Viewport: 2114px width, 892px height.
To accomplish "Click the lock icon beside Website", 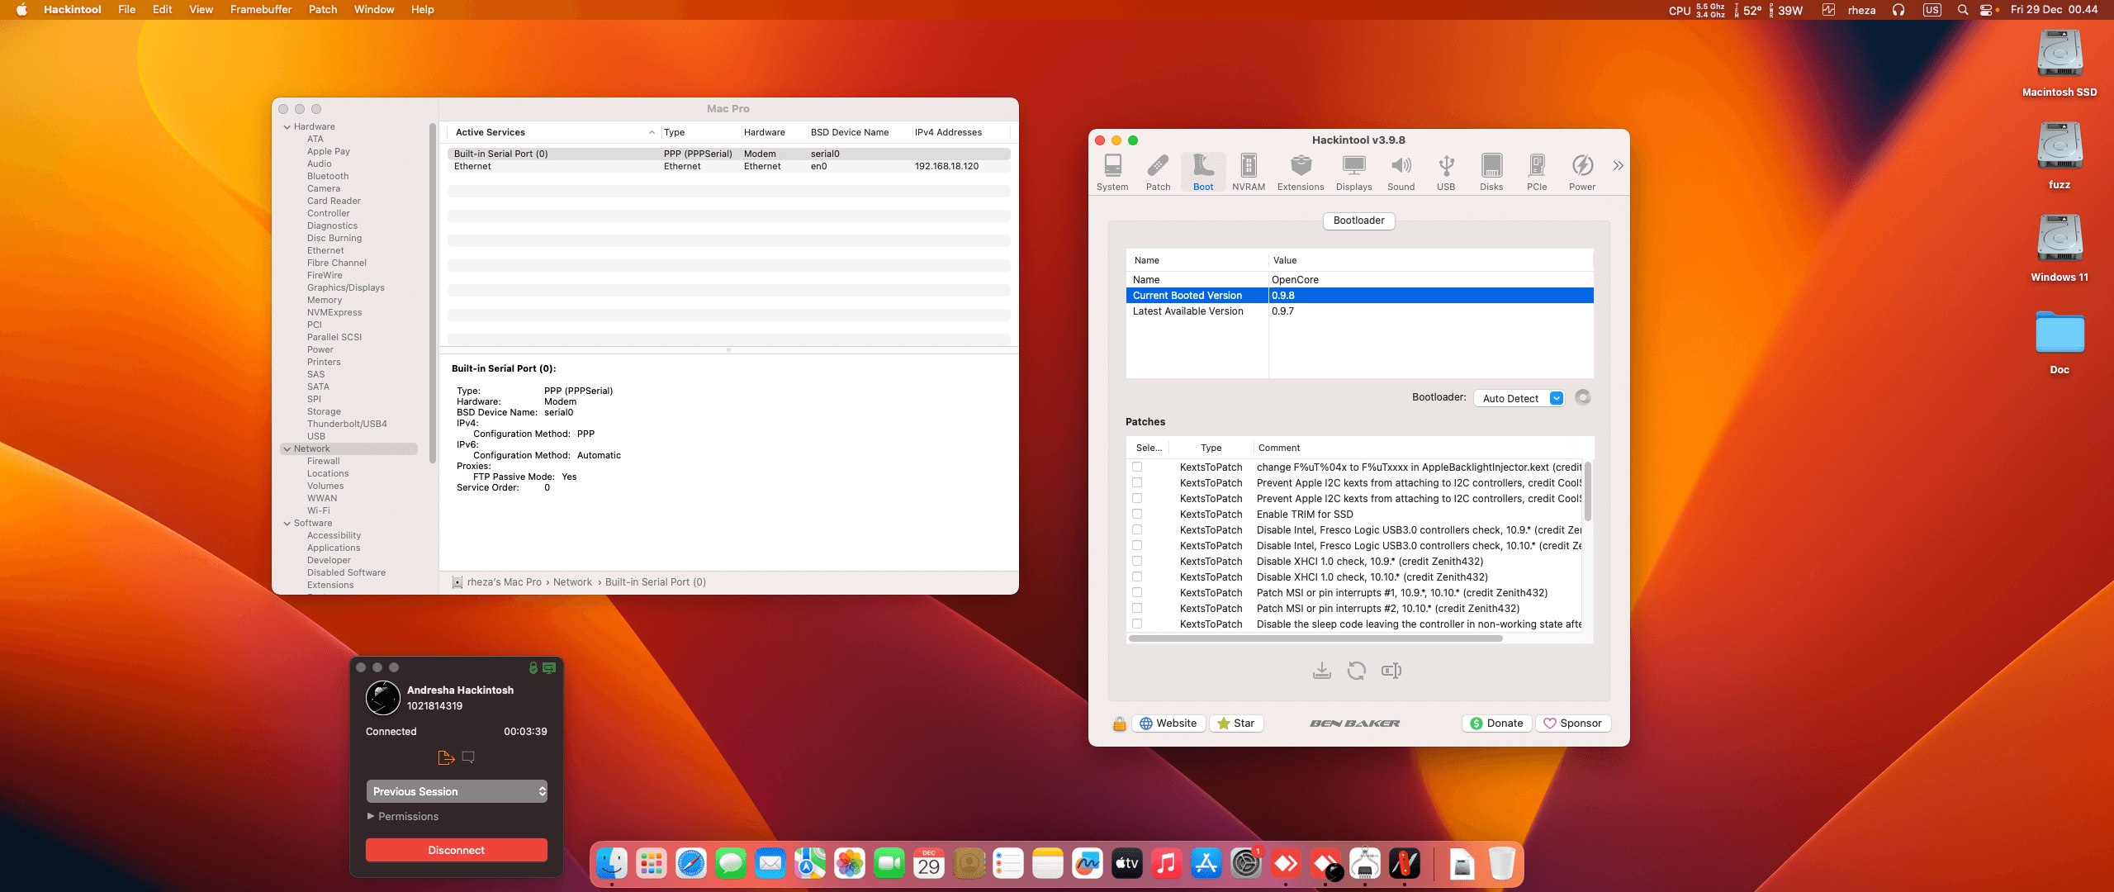I will click(x=1119, y=724).
